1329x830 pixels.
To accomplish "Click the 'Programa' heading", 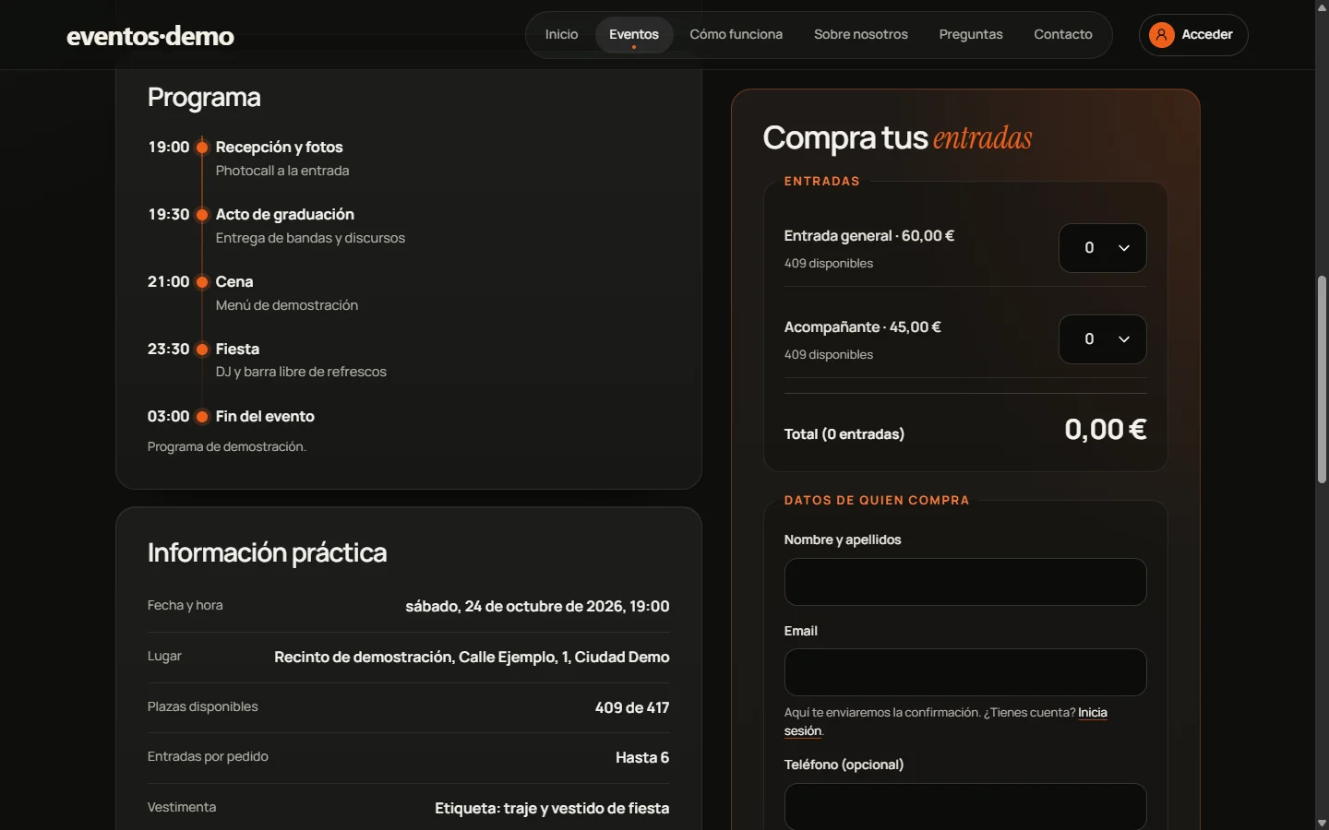I will click(x=204, y=97).
